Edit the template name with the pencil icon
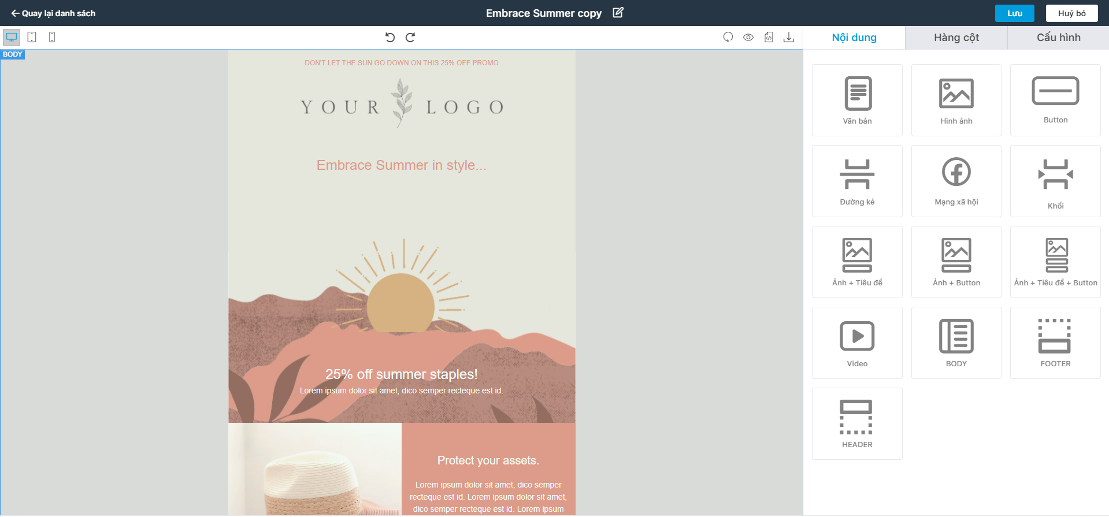This screenshot has width=1109, height=517. click(618, 13)
